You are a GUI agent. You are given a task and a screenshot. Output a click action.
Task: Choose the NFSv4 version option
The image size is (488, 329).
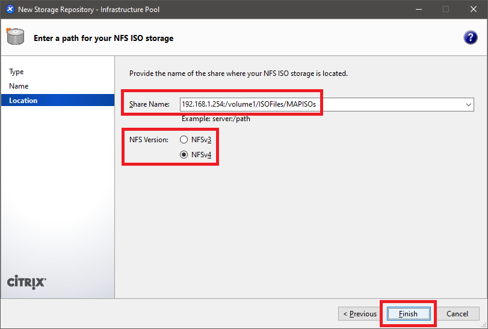point(184,155)
